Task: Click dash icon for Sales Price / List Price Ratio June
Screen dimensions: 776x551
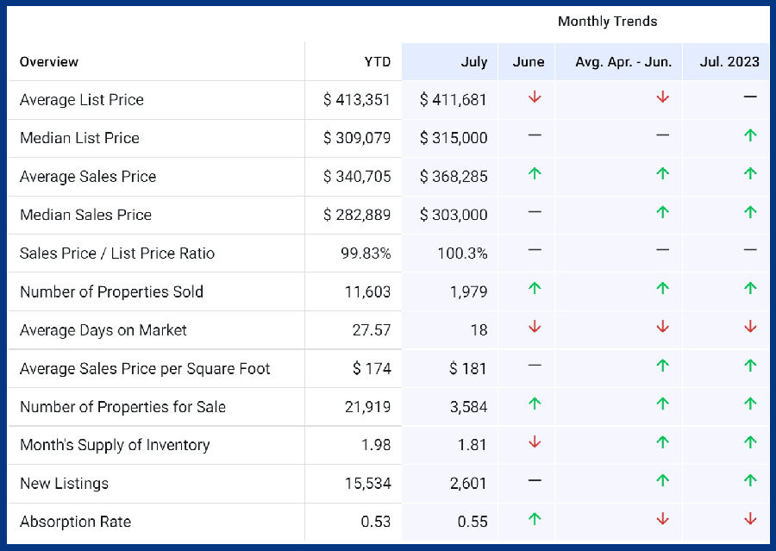Action: coord(535,250)
